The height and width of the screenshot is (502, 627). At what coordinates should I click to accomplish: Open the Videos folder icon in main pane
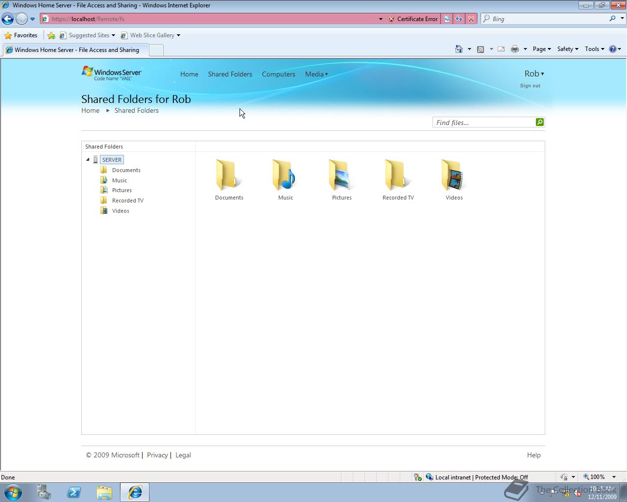coord(454,175)
